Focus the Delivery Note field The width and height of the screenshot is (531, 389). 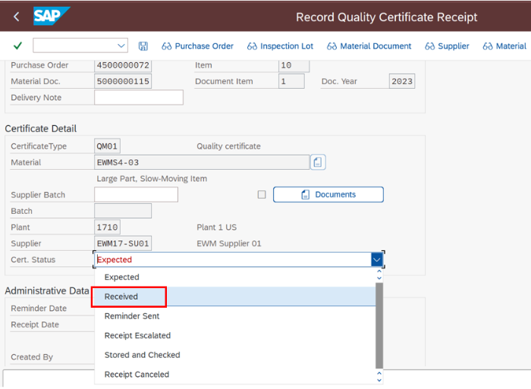pos(139,98)
